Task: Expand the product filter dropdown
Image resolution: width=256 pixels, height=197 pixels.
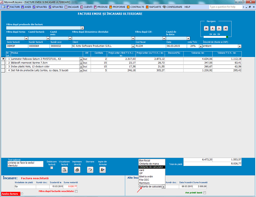Action: click(x=82, y=28)
